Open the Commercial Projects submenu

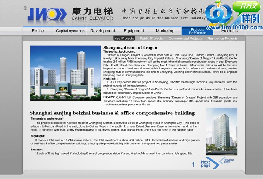pos(185,38)
